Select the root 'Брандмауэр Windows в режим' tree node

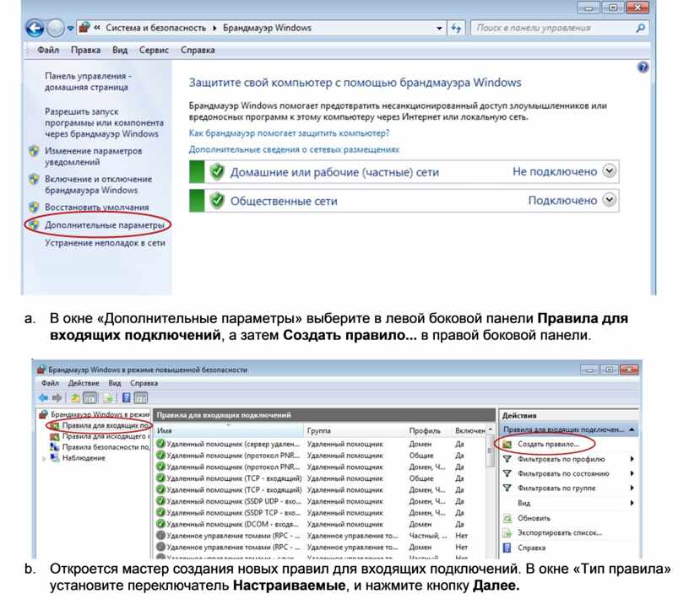click(100, 414)
